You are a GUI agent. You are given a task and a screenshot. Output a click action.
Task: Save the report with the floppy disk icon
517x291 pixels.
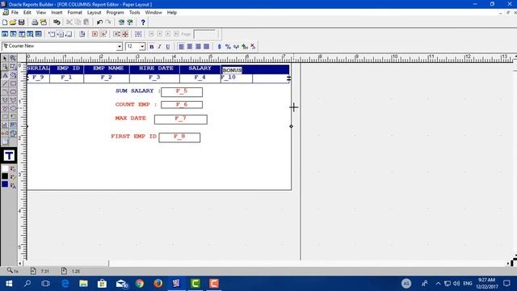[x=22, y=23]
